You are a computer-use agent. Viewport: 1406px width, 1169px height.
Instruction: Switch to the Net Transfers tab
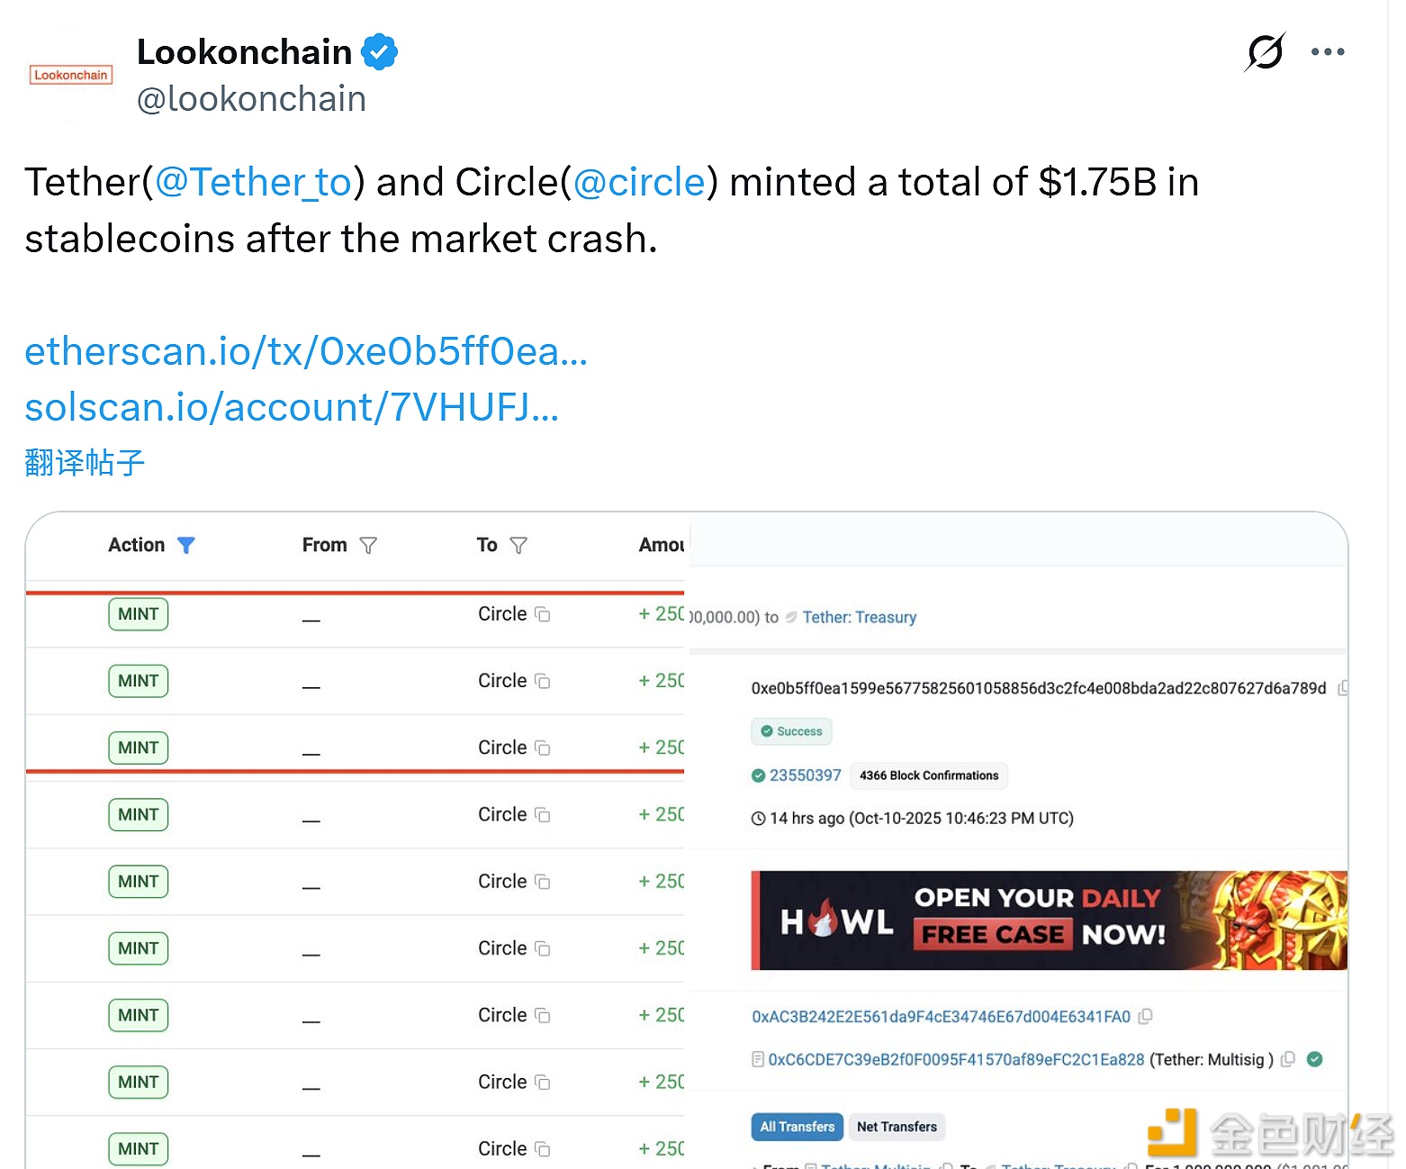coord(897,1127)
